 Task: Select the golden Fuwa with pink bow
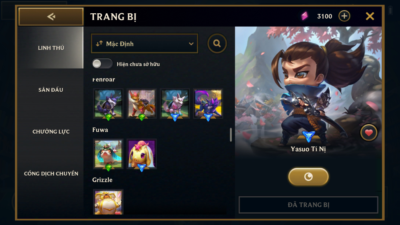pyautogui.click(x=142, y=154)
